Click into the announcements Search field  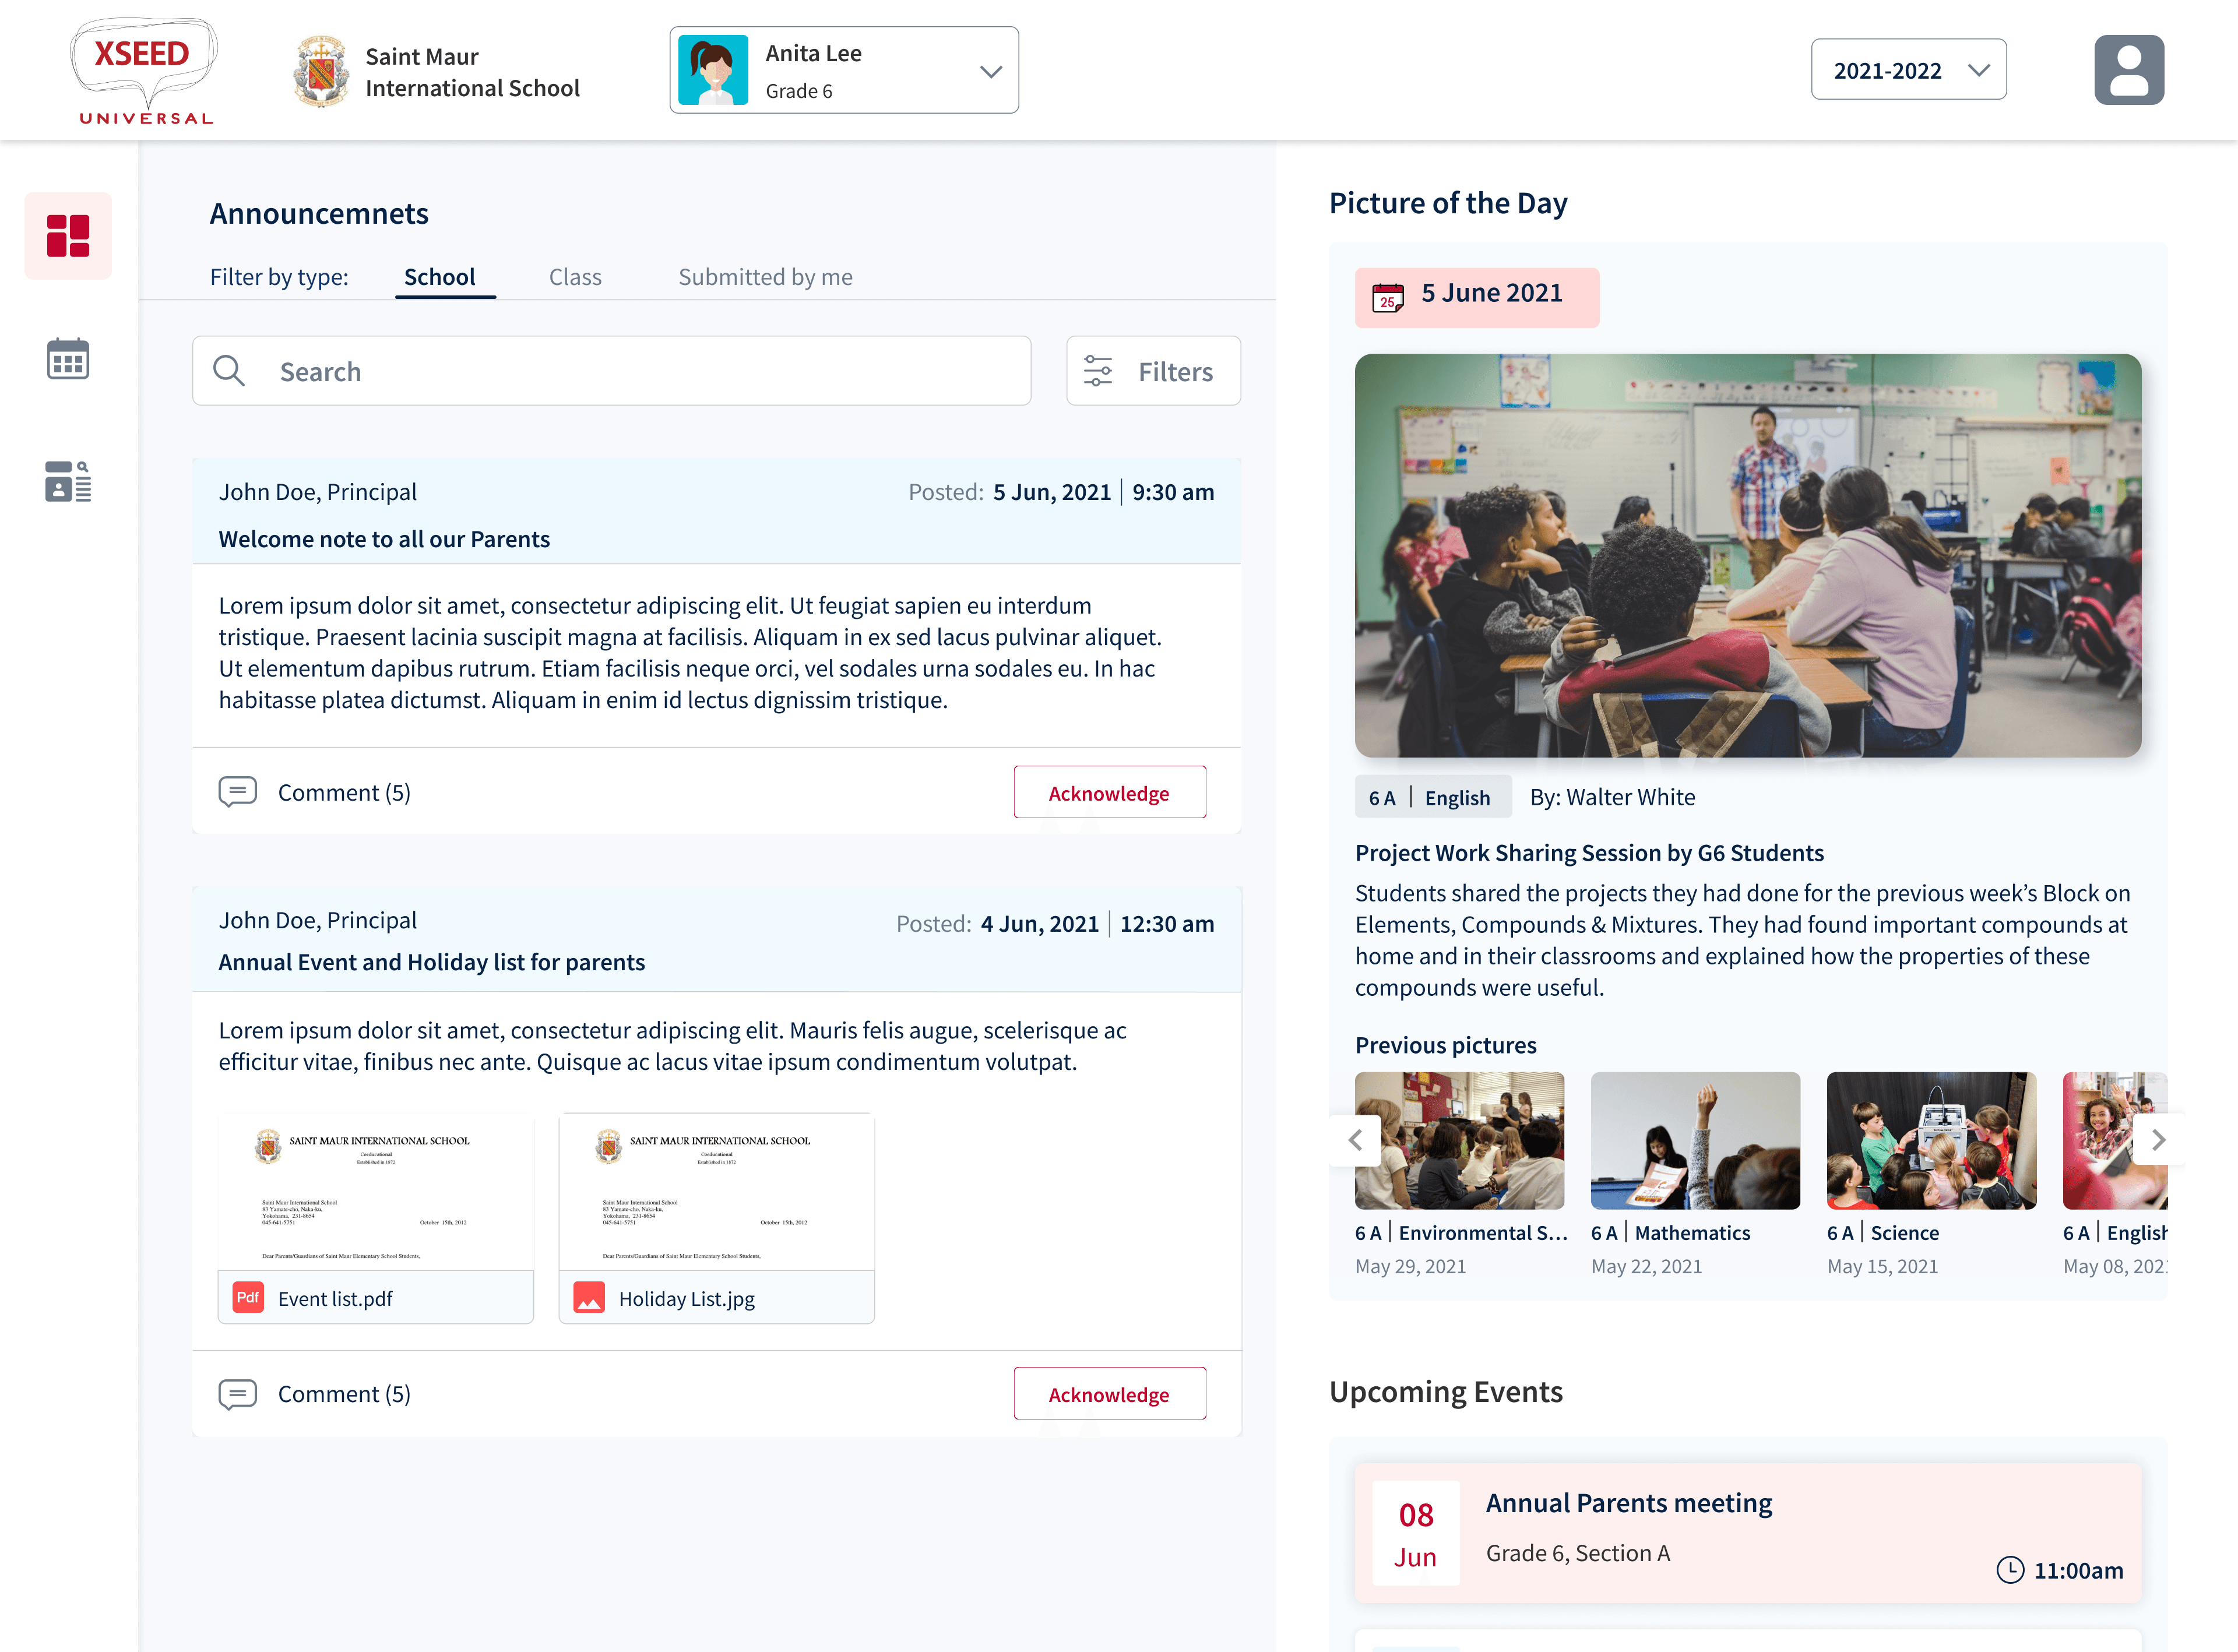pos(640,371)
